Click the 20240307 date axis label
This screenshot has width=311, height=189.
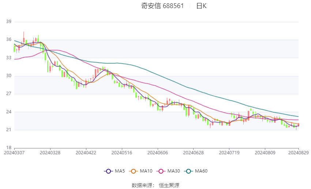14,153
